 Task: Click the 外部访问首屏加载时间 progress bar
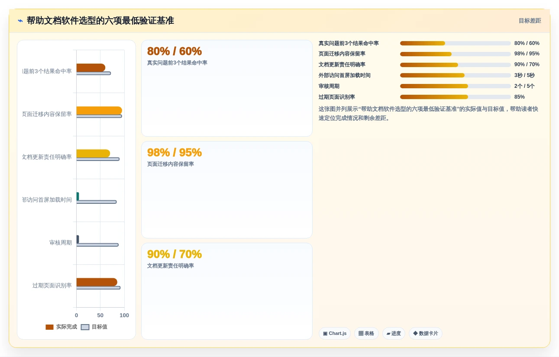pos(455,75)
